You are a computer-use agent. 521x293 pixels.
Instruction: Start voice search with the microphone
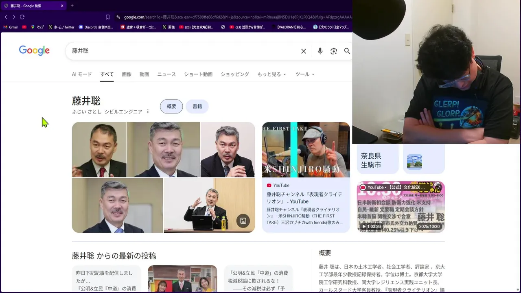(x=320, y=51)
